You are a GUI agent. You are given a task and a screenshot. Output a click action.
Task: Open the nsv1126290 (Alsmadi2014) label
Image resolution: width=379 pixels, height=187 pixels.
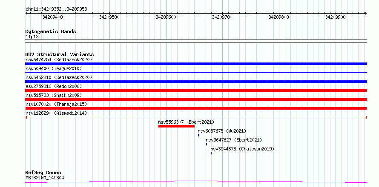56,113
